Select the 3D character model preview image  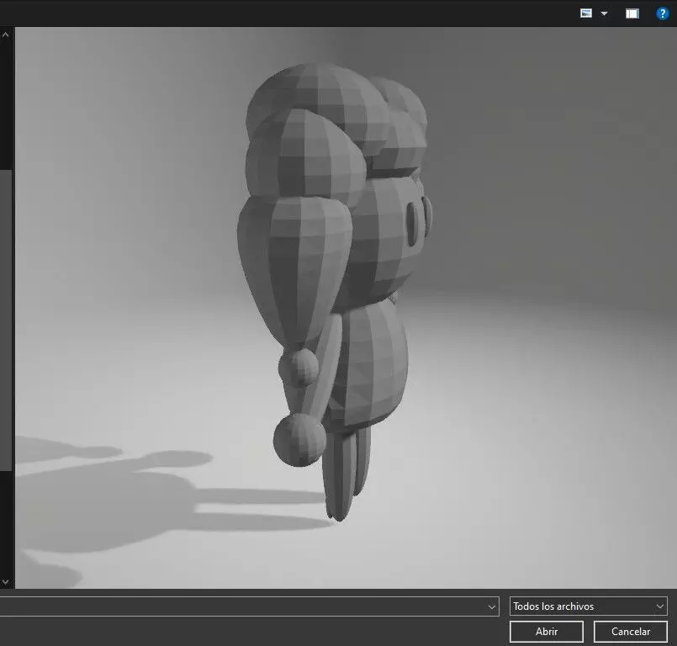[346, 308]
